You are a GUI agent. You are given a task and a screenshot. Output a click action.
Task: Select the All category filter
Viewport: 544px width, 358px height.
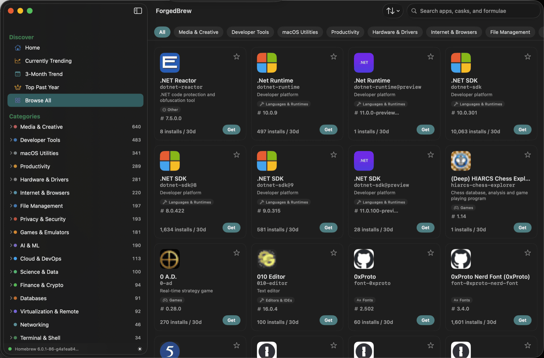pyautogui.click(x=162, y=32)
